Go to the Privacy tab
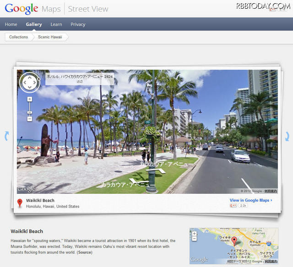This screenshot has height=267, width=293. tap(78, 24)
